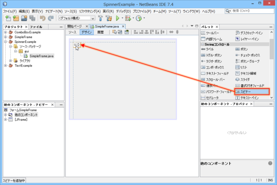Collapse the SpinnerExample project node
This screenshot has width=277, height=185.
click(6, 42)
